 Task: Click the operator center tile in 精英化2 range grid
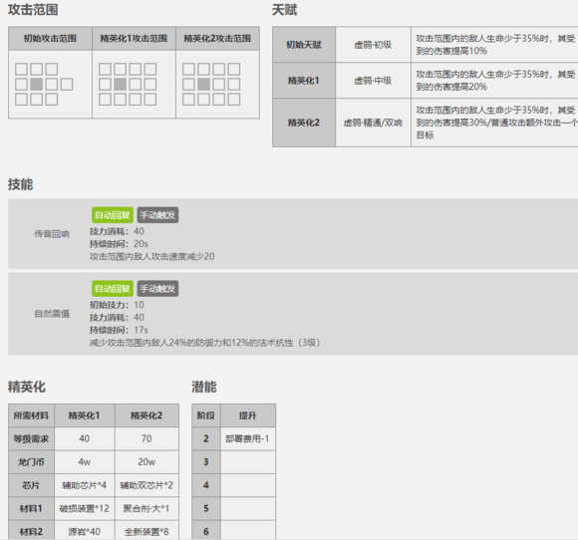(204, 84)
